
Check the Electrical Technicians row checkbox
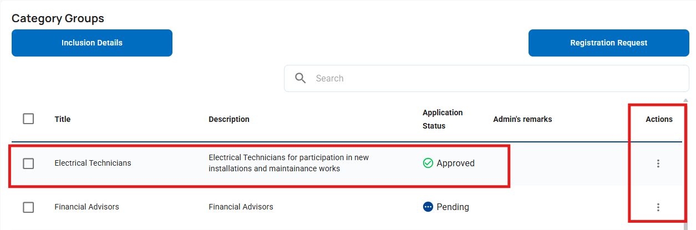(x=28, y=163)
